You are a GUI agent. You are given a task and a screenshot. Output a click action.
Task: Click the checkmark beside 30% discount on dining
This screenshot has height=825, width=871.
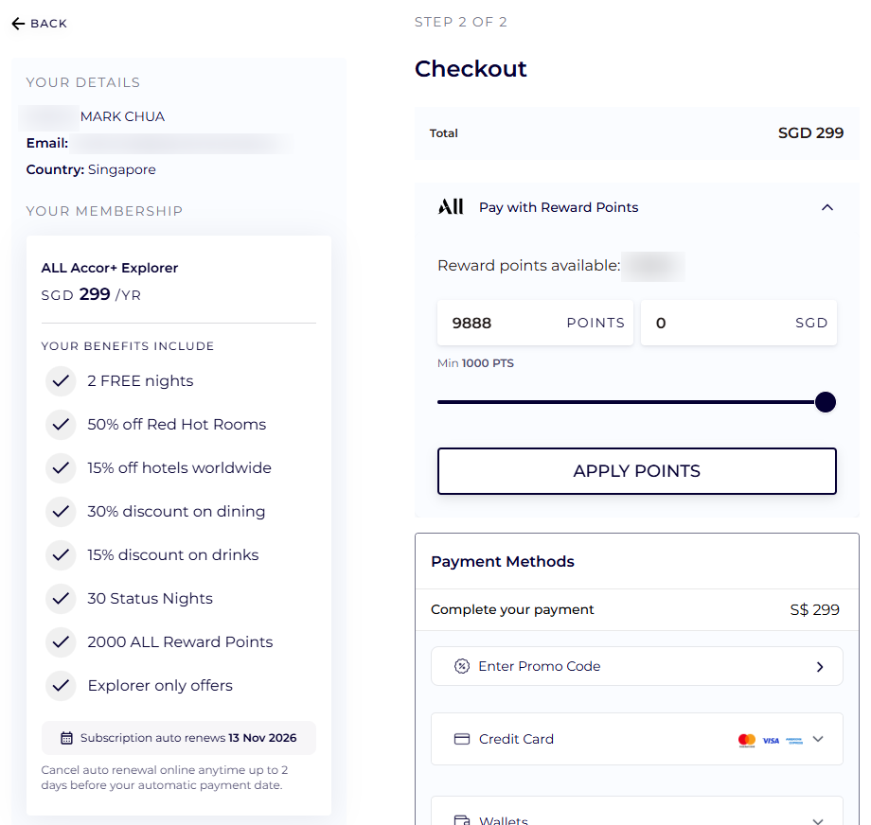(x=62, y=512)
